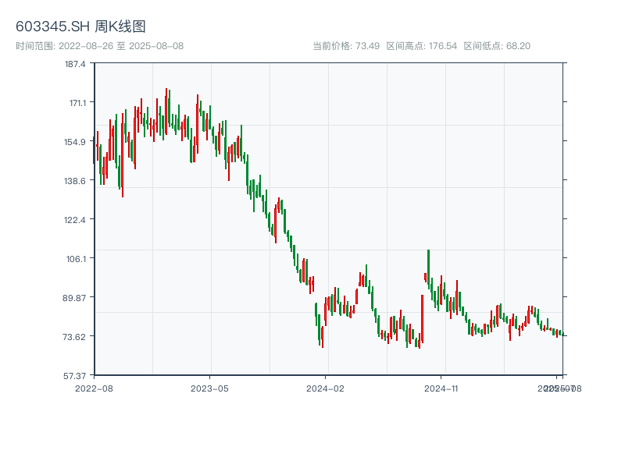Click the 73.62 y-axis price label
Image resolution: width=625 pixels, height=468 pixels.
pos(75,337)
